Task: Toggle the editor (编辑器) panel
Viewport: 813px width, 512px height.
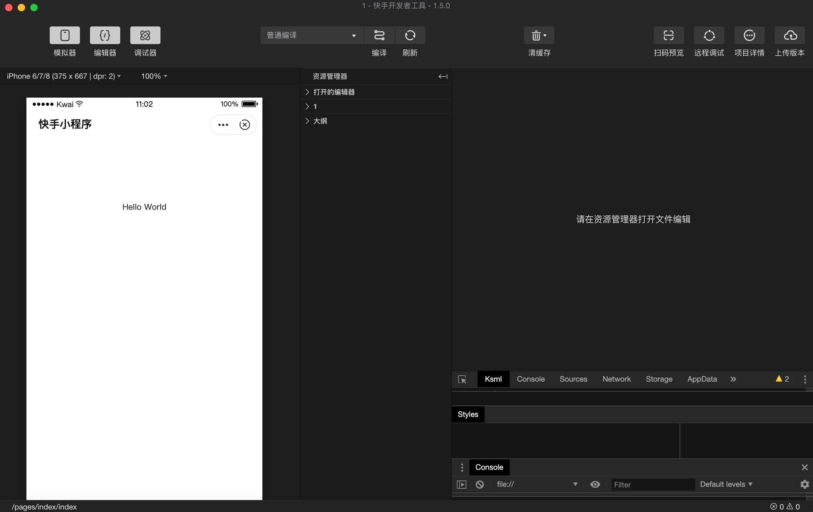Action: coord(105,35)
